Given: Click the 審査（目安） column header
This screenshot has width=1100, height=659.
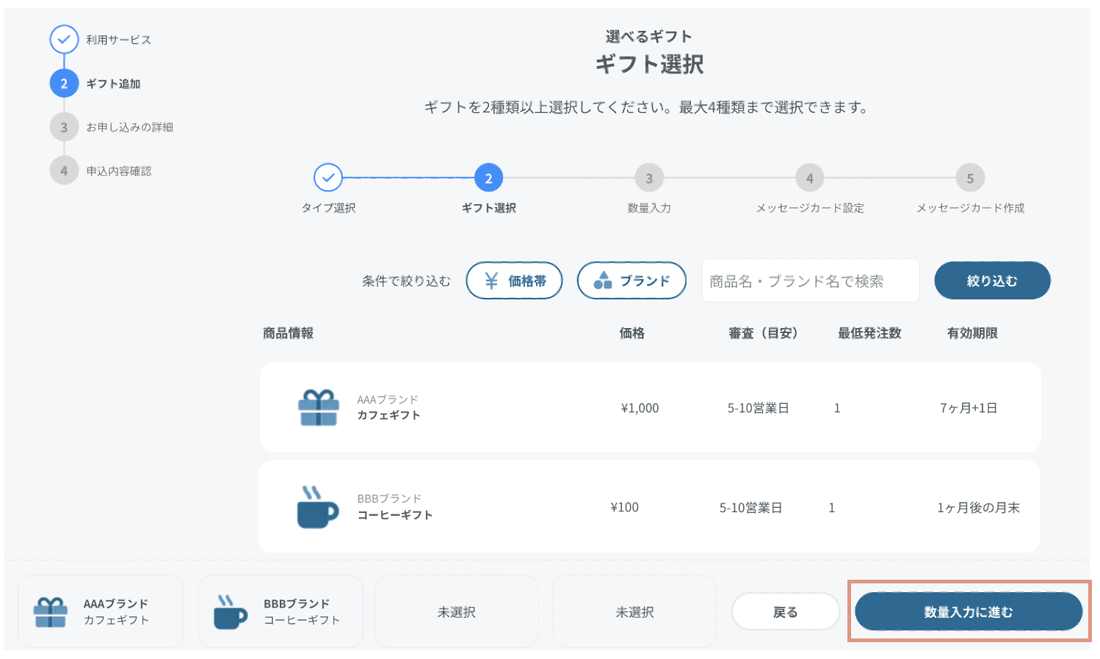Looking at the screenshot, I should (x=763, y=333).
